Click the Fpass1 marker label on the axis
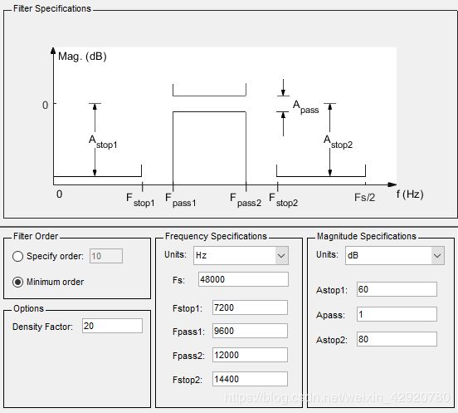 pyautogui.click(x=181, y=199)
